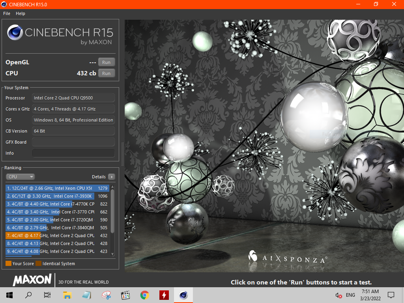This screenshot has width=404, height=303.
Task: Click the muted volume tray icon
Action: tap(339, 295)
